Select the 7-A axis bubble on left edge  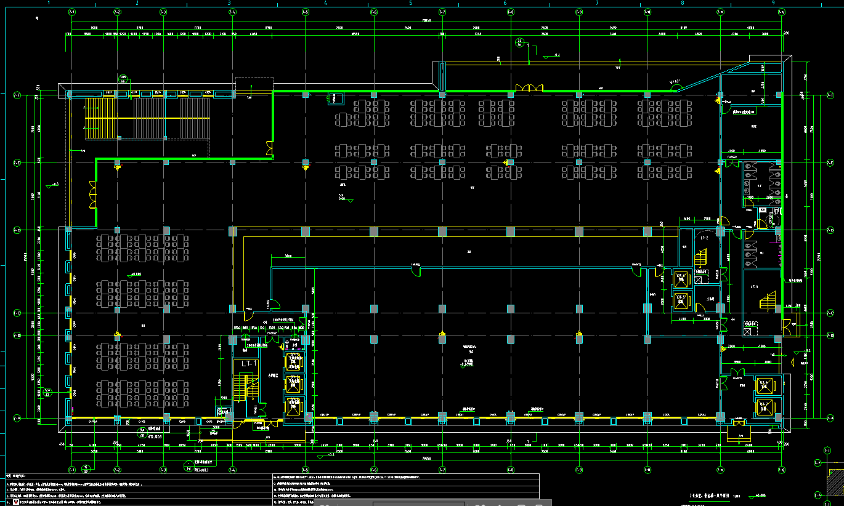[17, 418]
